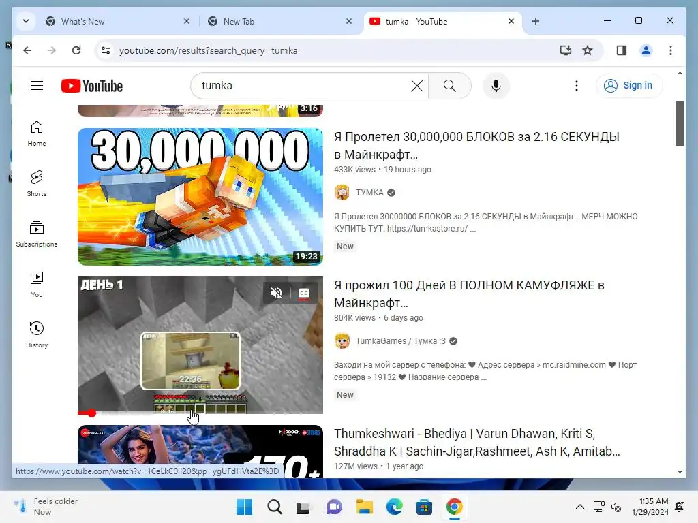The image size is (698, 523).
Task: Click the scrollbar down arrow
Action: 680,471
